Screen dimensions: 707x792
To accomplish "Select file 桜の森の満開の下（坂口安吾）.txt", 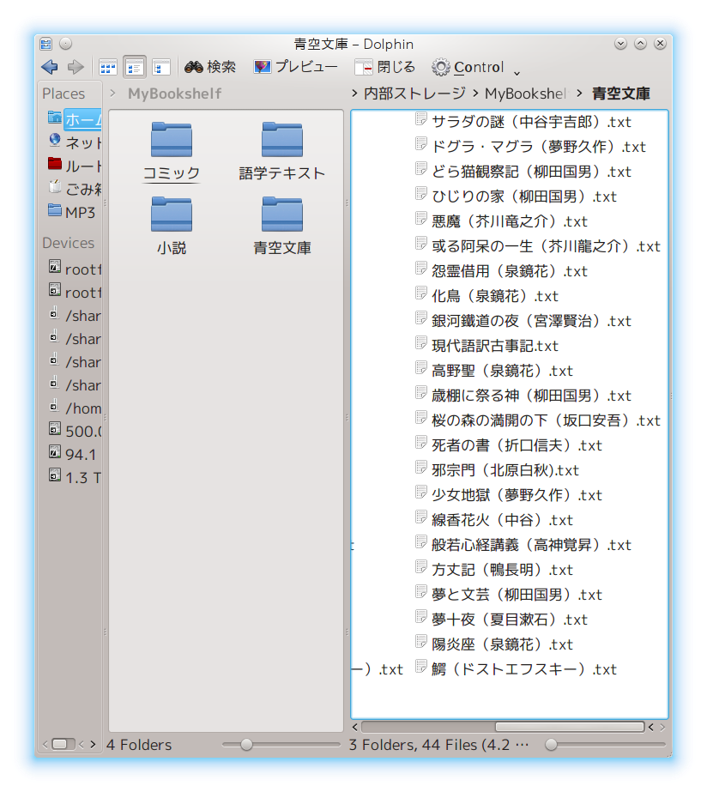I will [538, 420].
